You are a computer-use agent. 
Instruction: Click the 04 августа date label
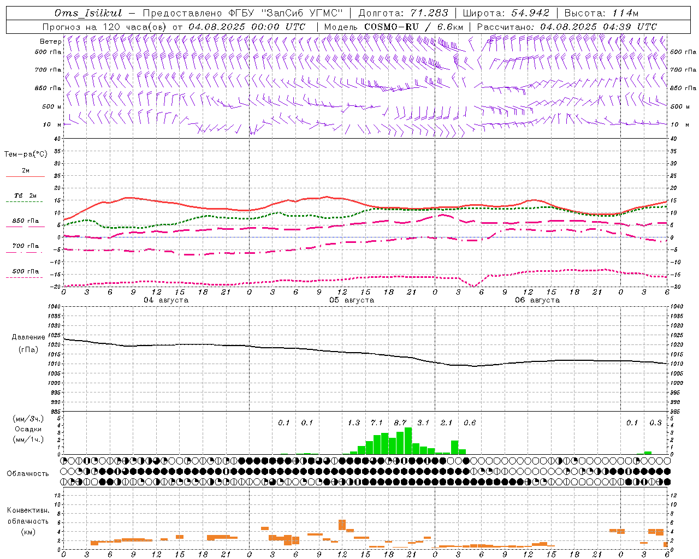166,300
